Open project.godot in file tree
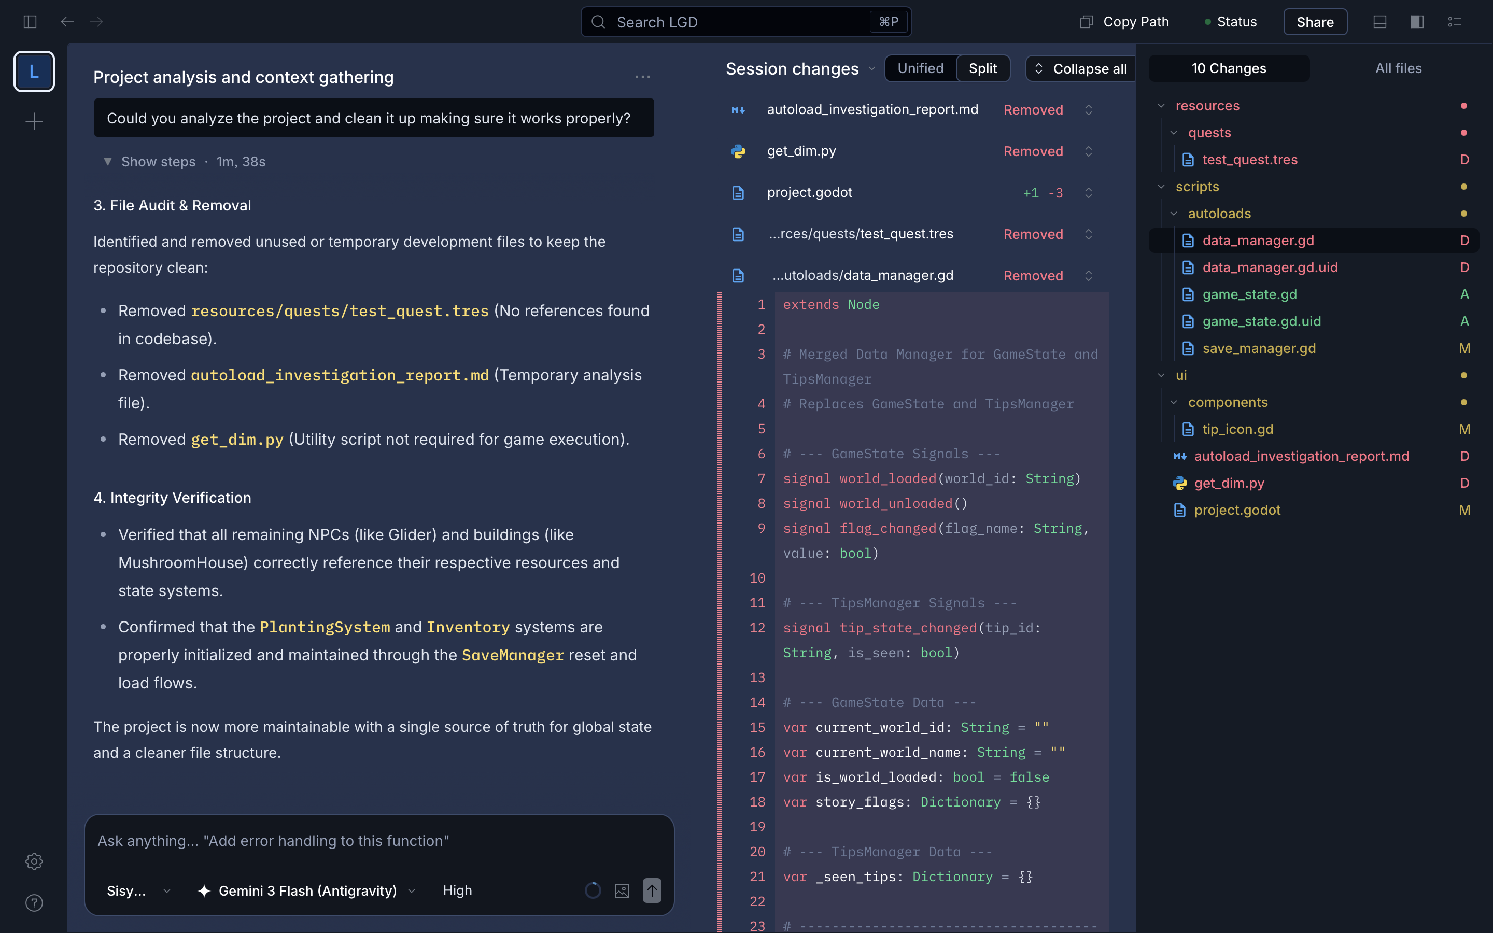 coord(1314,511)
